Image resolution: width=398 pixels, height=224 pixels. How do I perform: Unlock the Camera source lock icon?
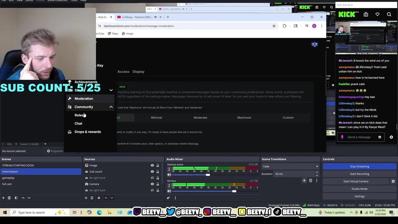158,184
